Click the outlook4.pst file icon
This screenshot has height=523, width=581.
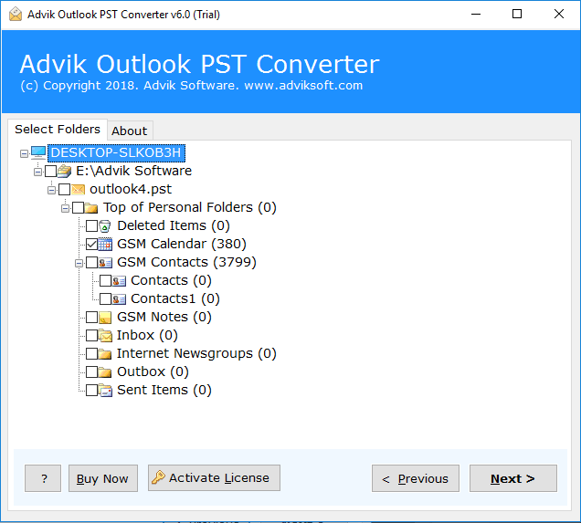tap(78, 189)
